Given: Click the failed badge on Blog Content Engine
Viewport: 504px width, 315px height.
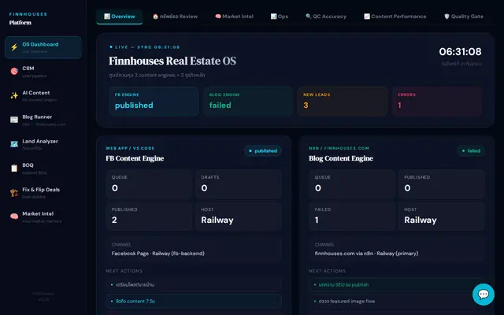Looking at the screenshot, I should point(471,150).
